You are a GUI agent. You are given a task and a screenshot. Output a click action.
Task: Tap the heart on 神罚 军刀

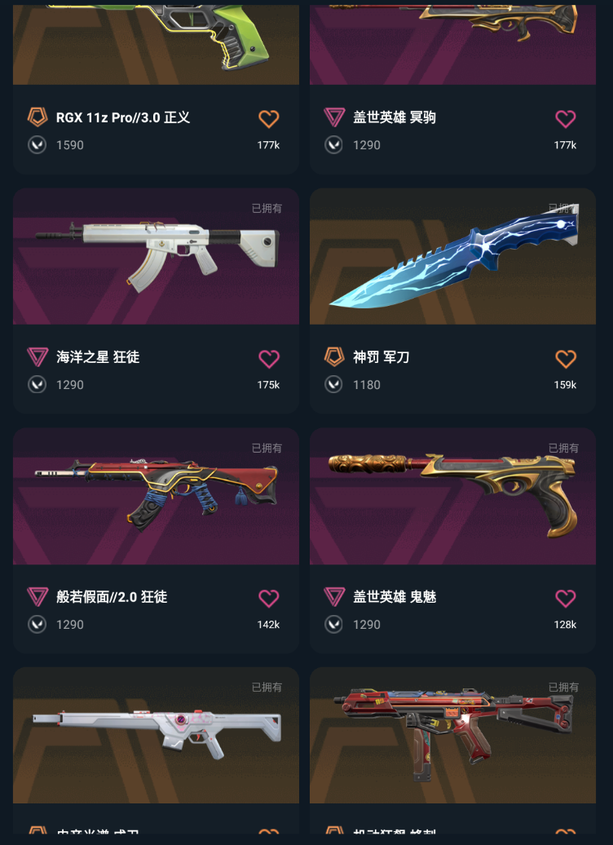click(566, 358)
